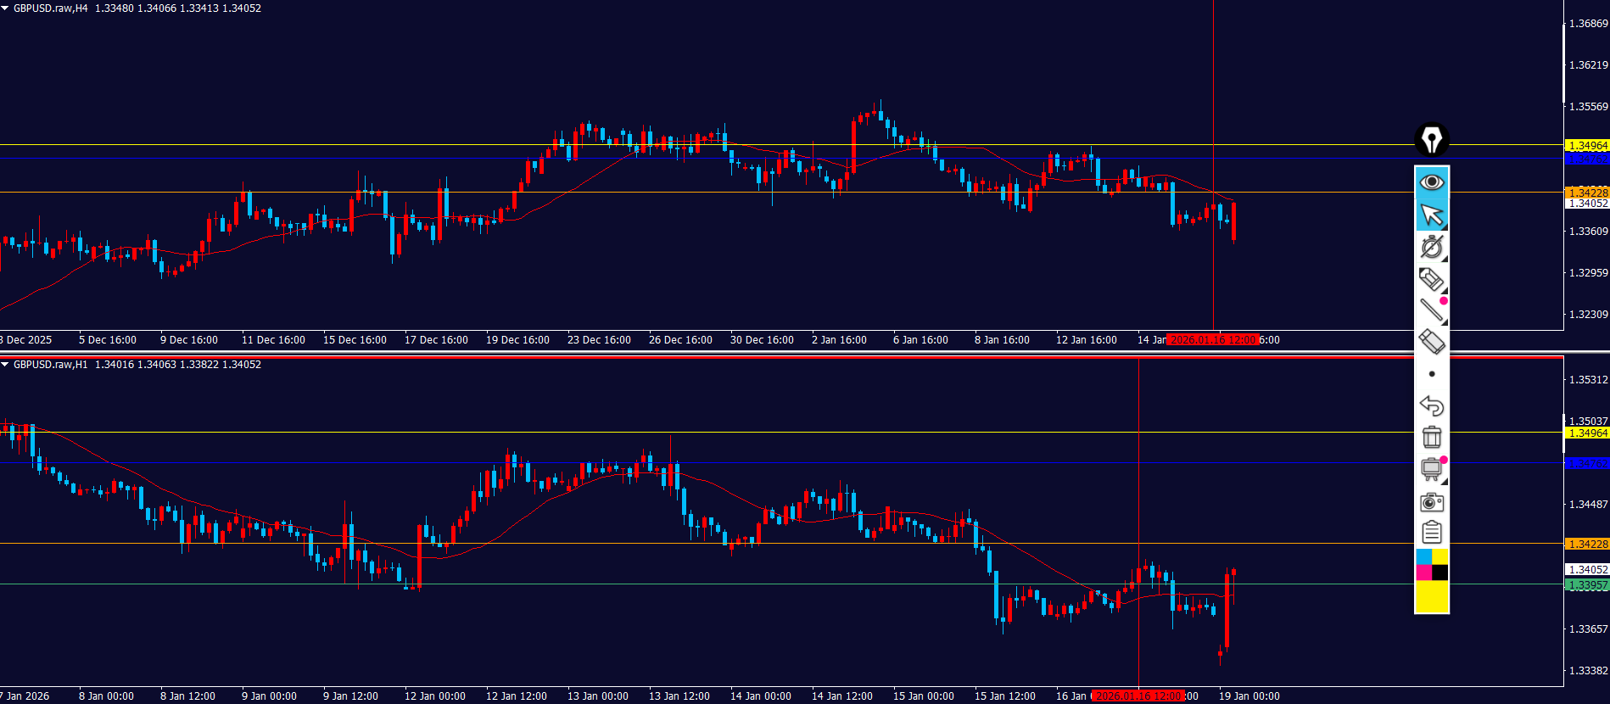
Task: Pick the magenta color swatch
Action: 1423,573
